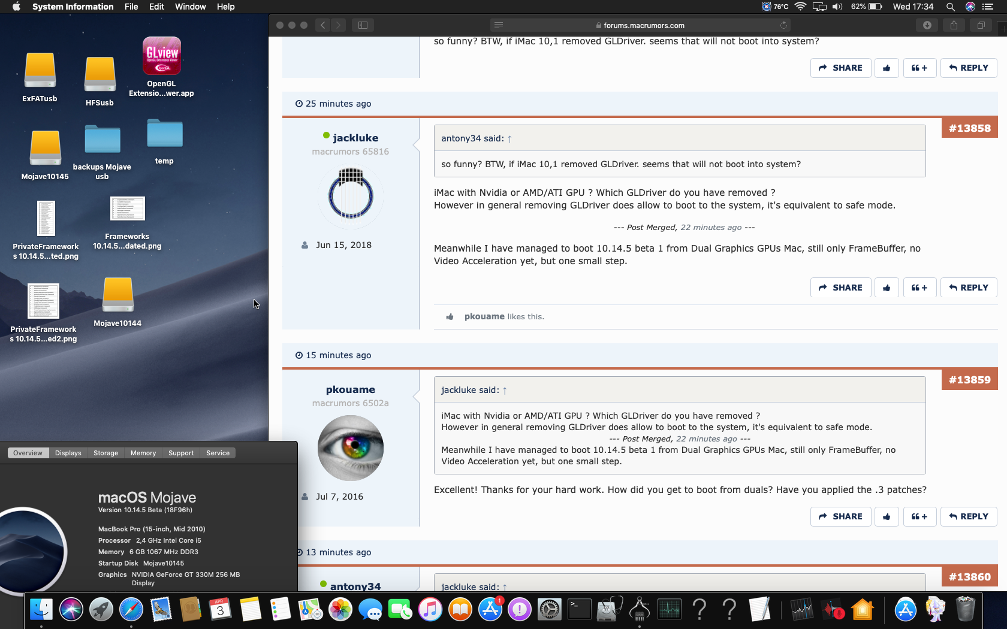Open Messages in the Dock
The image size is (1007, 629).
(370, 610)
